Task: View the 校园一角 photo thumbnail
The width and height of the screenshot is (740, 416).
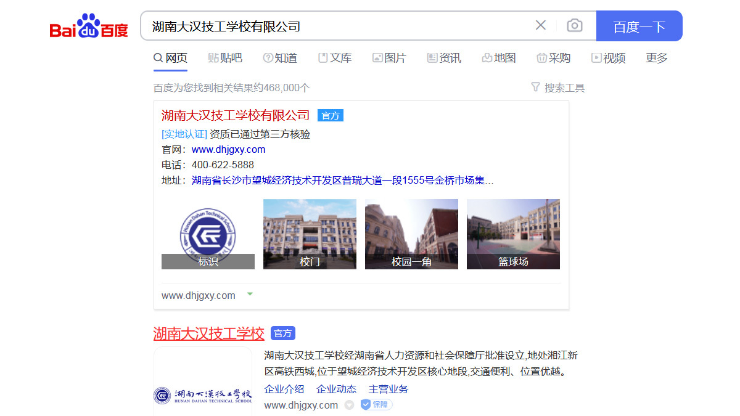Action: pyautogui.click(x=411, y=234)
